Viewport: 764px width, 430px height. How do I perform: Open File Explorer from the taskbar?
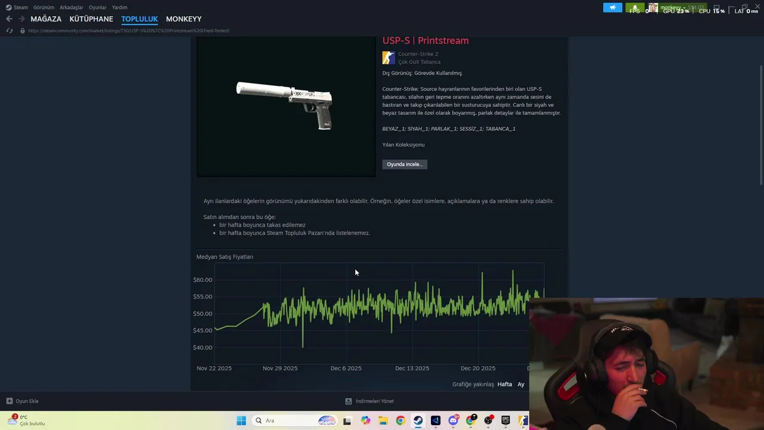point(383,420)
